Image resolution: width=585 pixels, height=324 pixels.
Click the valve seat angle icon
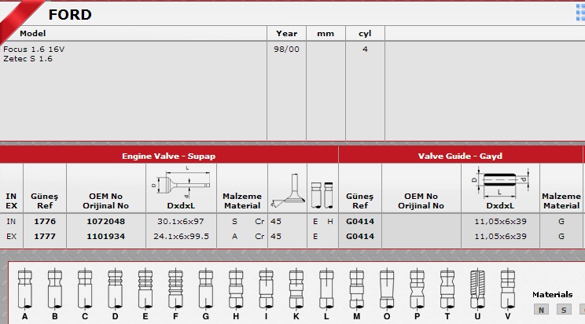click(x=287, y=193)
